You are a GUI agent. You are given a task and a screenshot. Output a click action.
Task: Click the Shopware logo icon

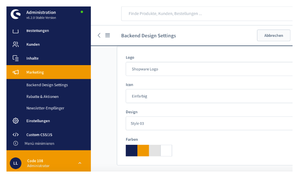point(15,15)
